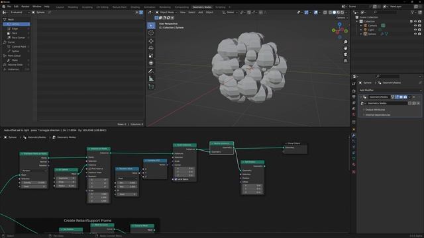Adjust Density field on Distribute Points node

tap(34, 182)
